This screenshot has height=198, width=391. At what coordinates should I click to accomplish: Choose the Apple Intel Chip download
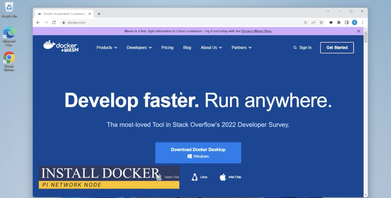pyautogui.click(x=230, y=177)
